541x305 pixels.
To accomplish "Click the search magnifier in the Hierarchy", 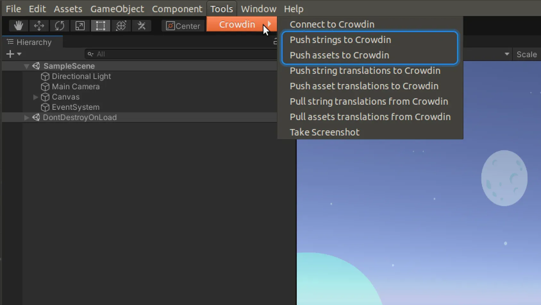I will click(90, 54).
